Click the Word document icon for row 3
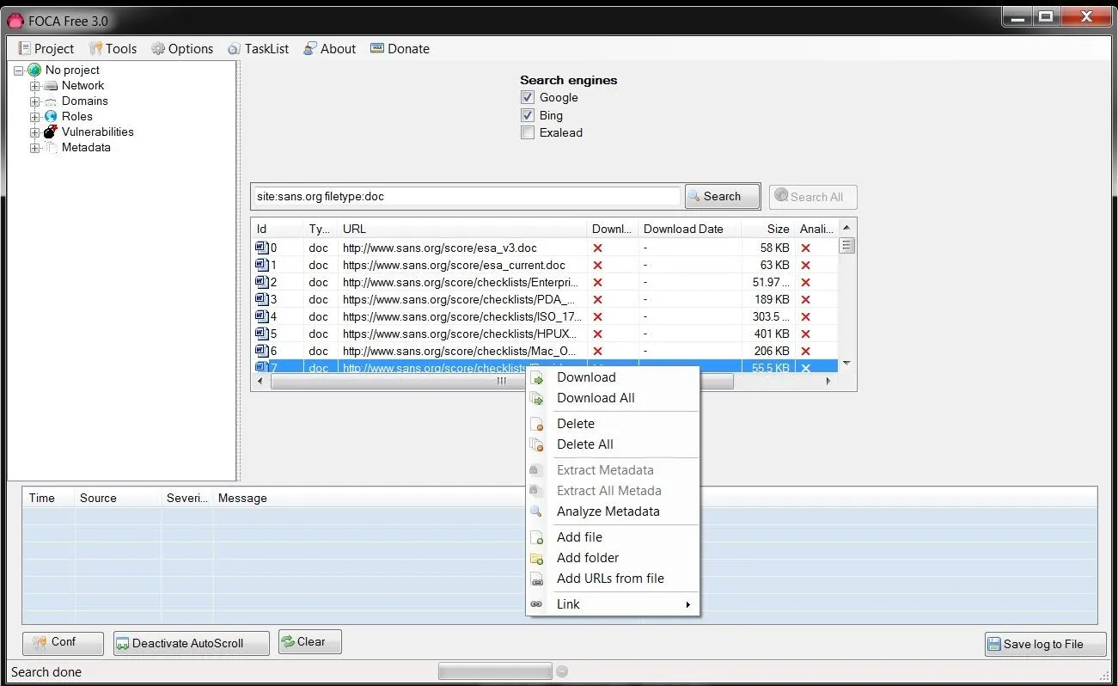The image size is (1118, 686). click(x=262, y=299)
